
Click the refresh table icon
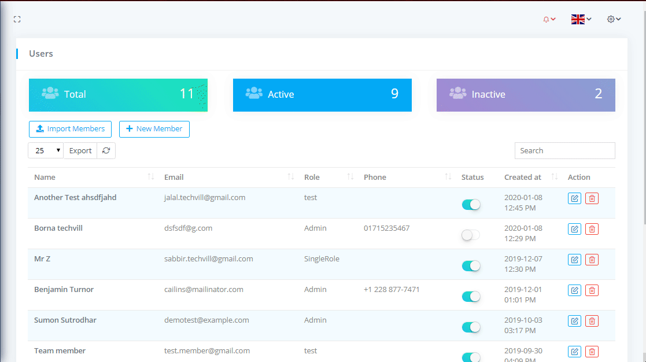point(106,150)
